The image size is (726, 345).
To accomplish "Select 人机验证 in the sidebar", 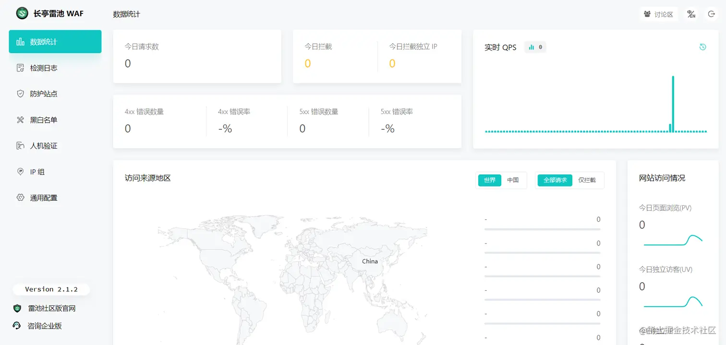I will (x=55, y=146).
